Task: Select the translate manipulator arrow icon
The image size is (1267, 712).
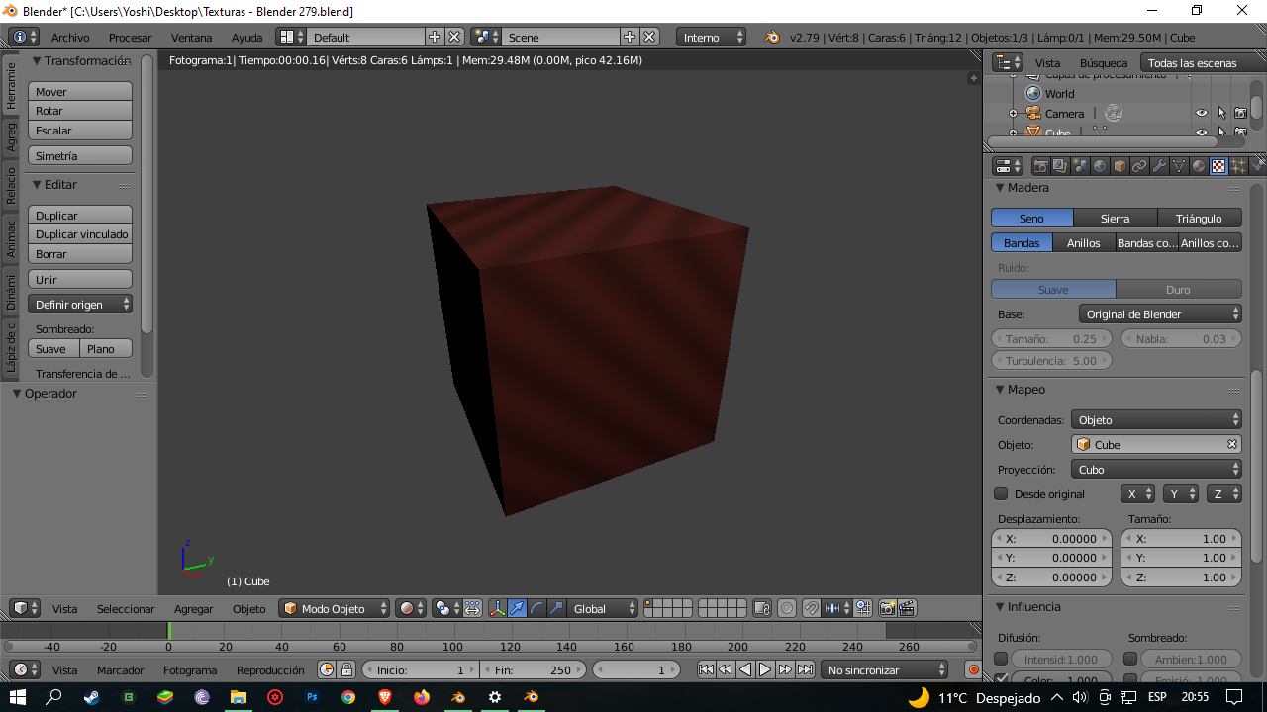Action: tap(517, 609)
